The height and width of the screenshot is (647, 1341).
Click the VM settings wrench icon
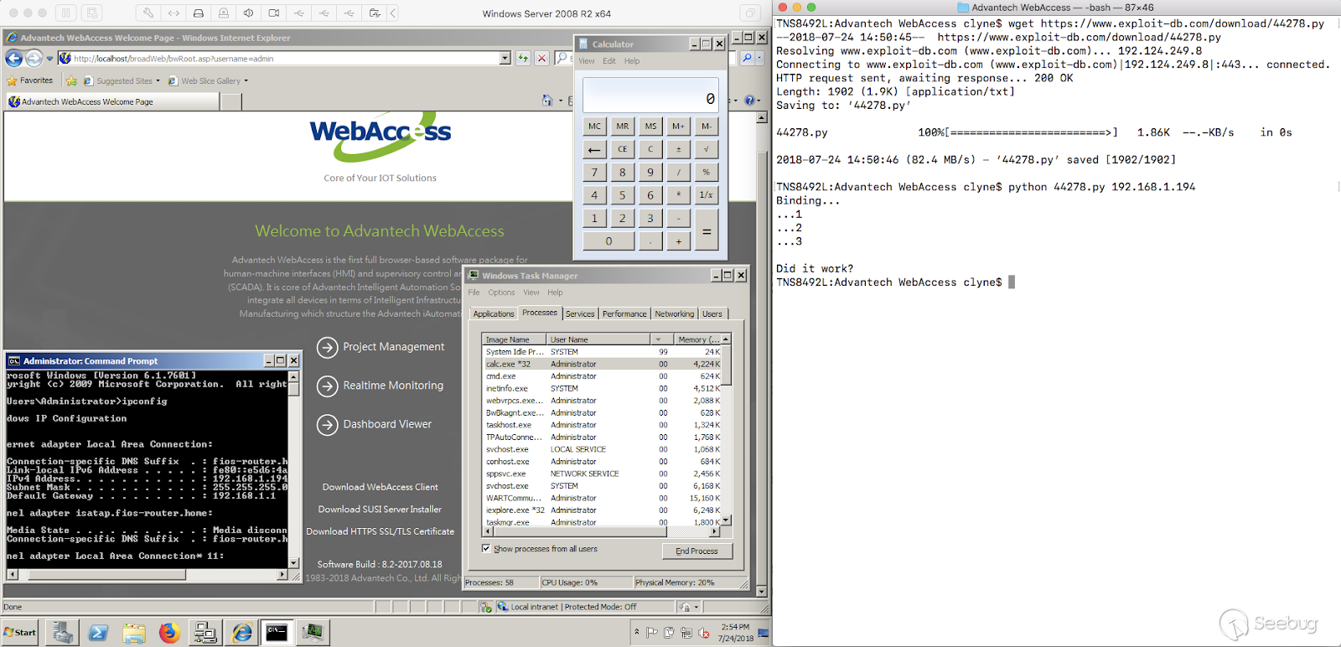(x=148, y=13)
